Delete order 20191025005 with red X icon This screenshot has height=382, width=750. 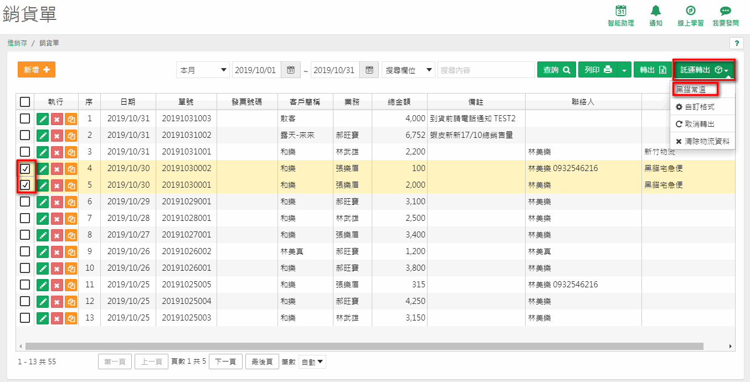pos(56,285)
